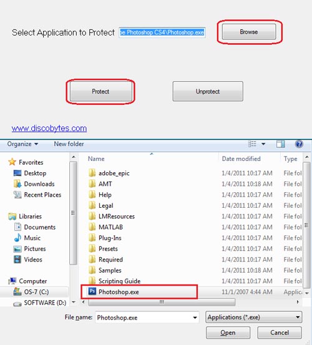Visit the www.discobytes.com link
Image resolution: width=312 pixels, height=345 pixels.
pos(49,128)
